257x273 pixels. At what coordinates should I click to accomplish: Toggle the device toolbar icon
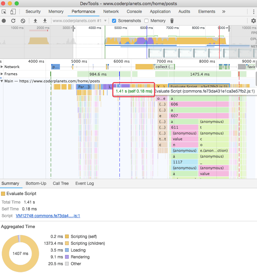tap(13, 12)
